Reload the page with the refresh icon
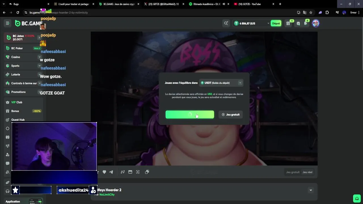The width and height of the screenshot is (363, 204). 18,12
